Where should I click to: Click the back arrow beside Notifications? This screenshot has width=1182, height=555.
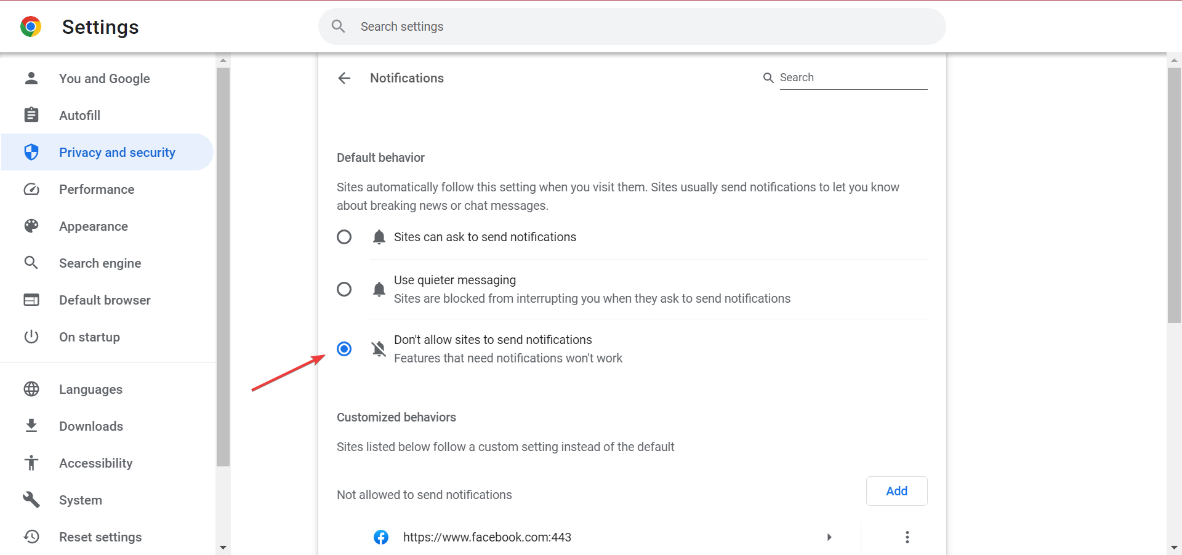pyautogui.click(x=344, y=78)
